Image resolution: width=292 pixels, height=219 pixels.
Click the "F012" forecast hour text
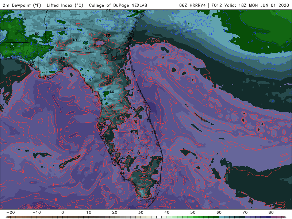coord(216,5)
